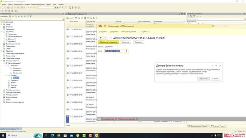Open the Конфигурация menu
246x138 pixels.
click(x=19, y=5)
